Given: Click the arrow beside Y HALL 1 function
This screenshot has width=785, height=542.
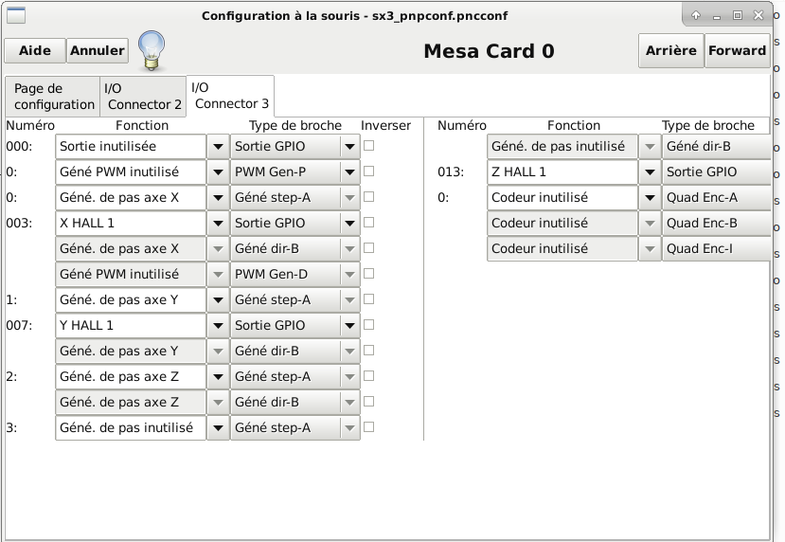Looking at the screenshot, I should [218, 326].
